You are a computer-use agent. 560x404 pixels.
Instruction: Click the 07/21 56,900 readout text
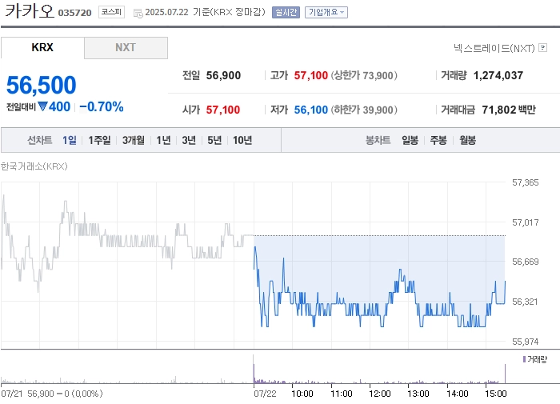click(52, 394)
